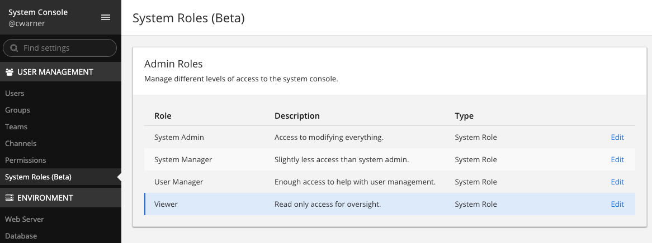The width and height of the screenshot is (652, 243).
Task: Open Web Server settings
Action: tap(25, 220)
